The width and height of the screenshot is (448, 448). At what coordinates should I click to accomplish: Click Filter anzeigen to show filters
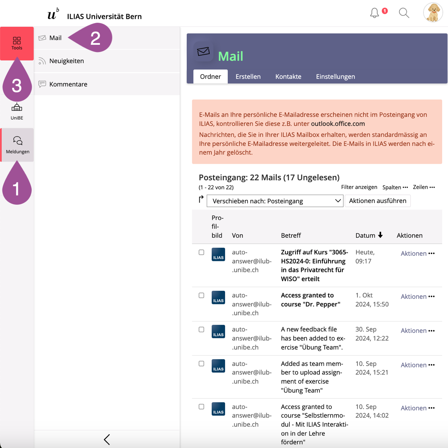(359, 187)
